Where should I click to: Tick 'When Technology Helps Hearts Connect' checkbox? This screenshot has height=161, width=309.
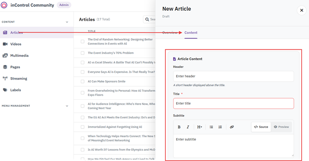click(x=82, y=138)
